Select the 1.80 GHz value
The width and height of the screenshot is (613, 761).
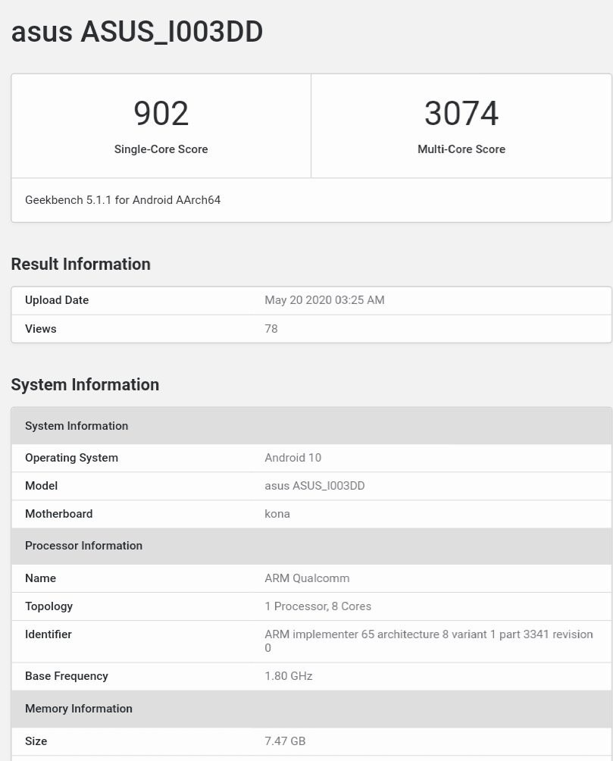coord(288,676)
